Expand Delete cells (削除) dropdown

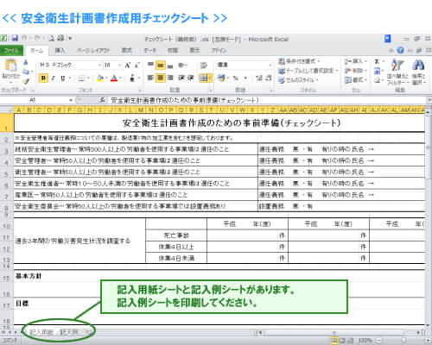click(x=356, y=71)
